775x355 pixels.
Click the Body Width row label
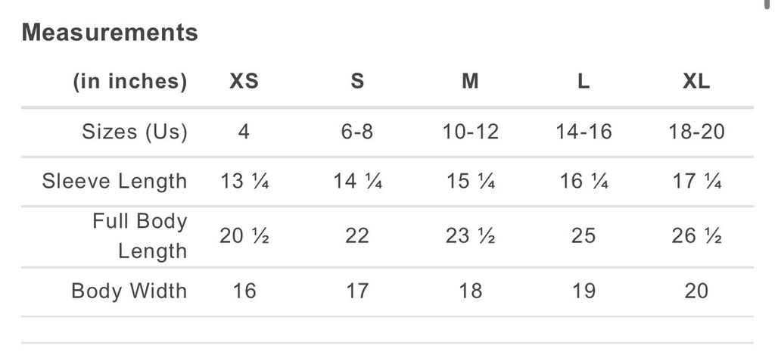point(129,291)
